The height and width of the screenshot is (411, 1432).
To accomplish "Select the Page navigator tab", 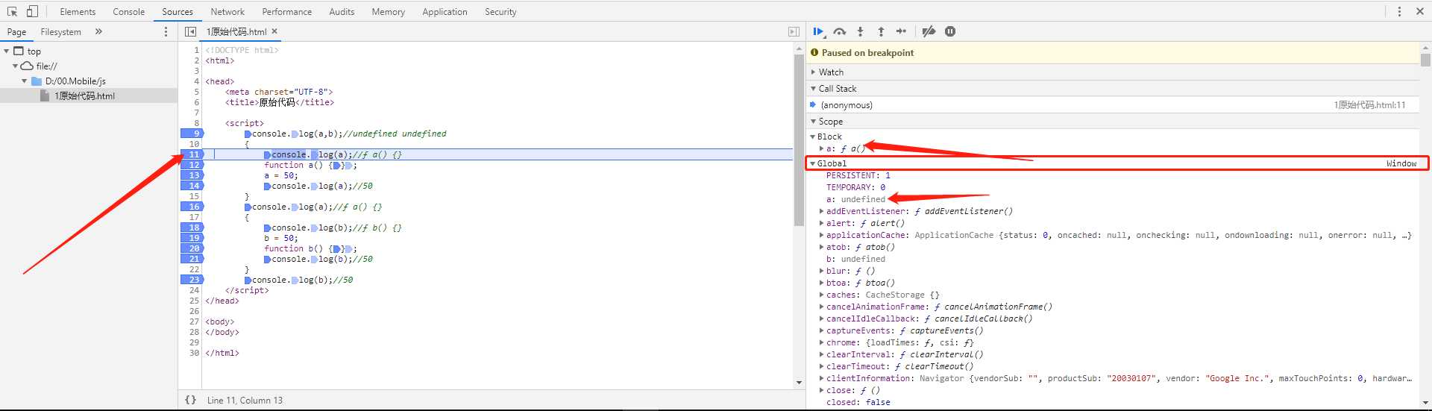I will (x=16, y=32).
